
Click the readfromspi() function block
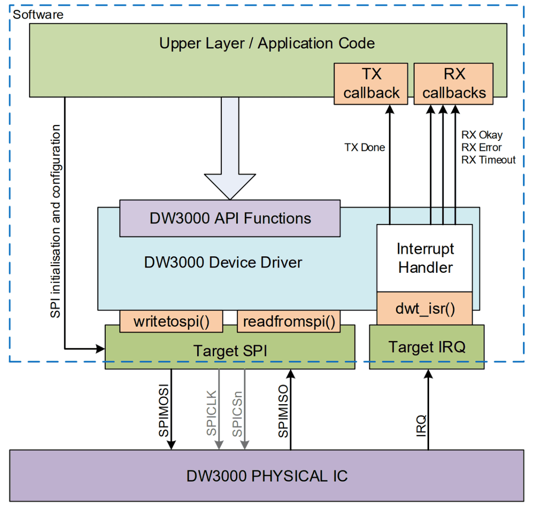pos(289,321)
